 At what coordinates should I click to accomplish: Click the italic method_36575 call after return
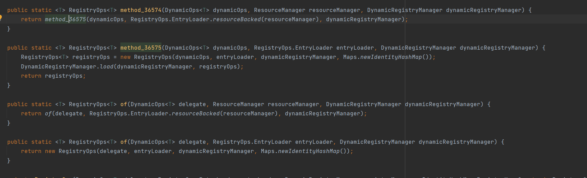65,20
